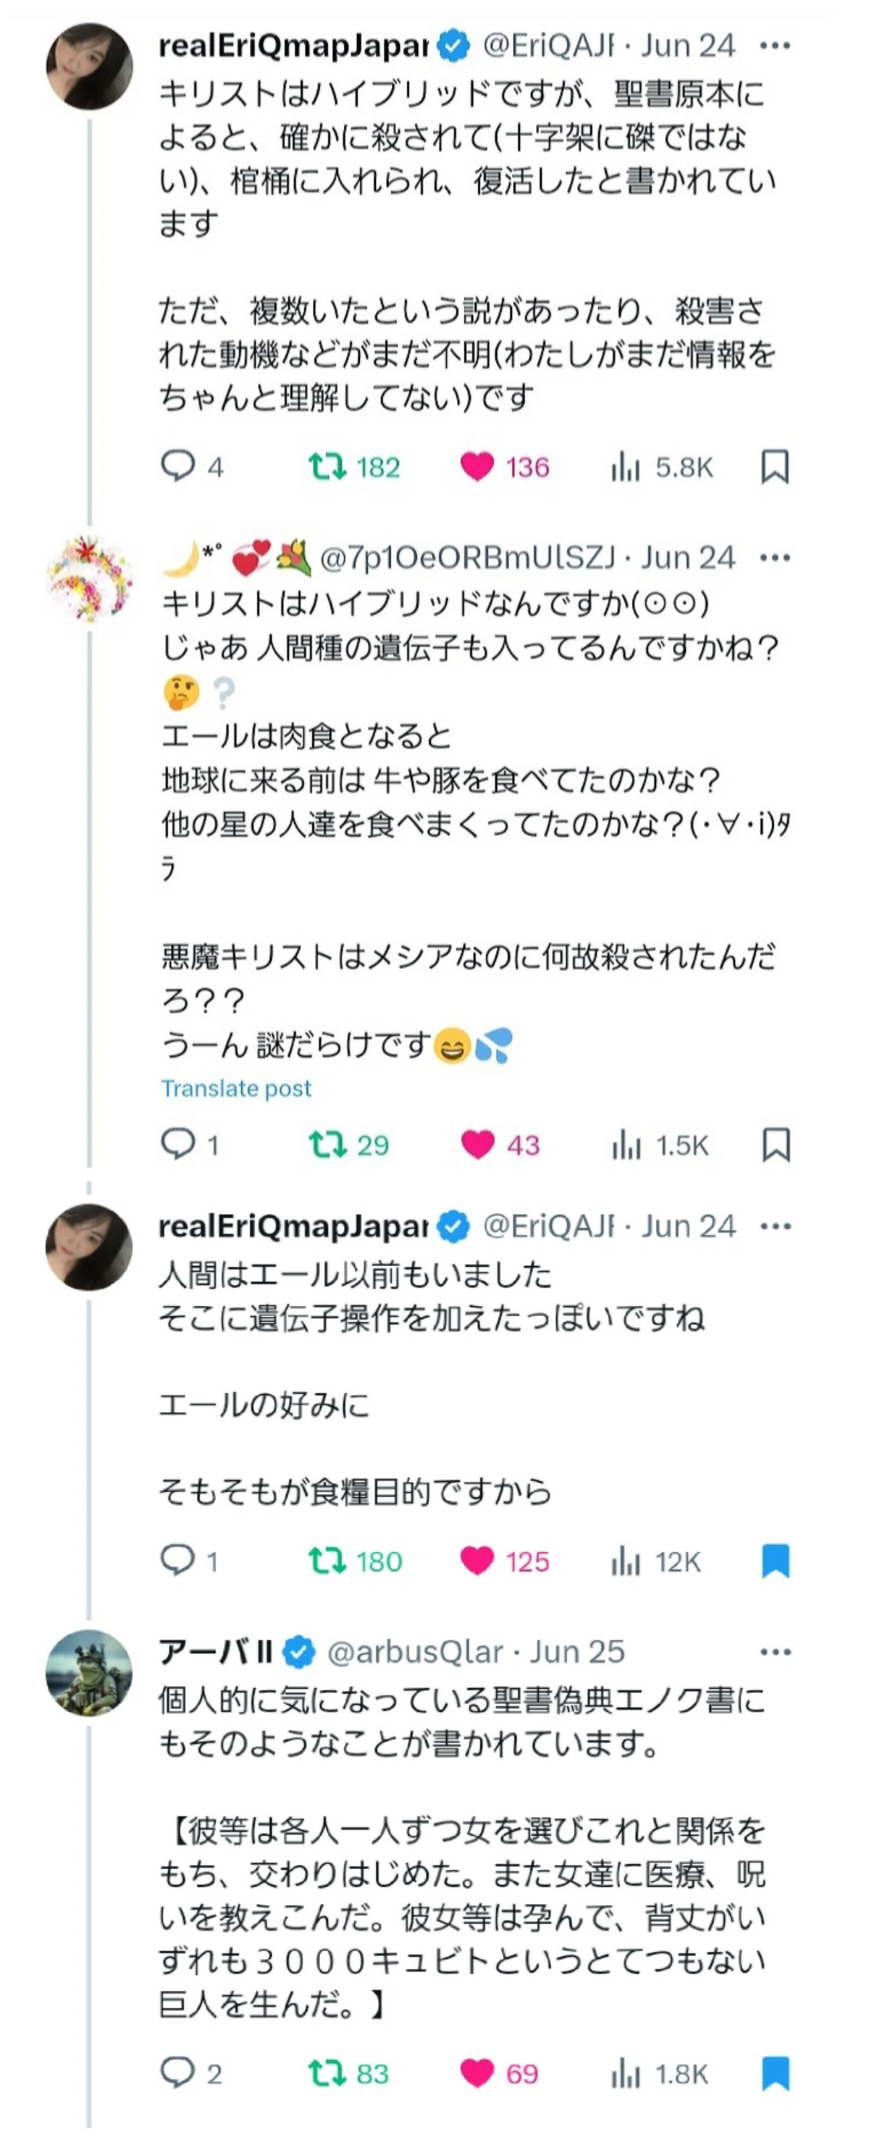Like the post with 136 likes
The width and height of the screenshot is (869, 2137).
pyautogui.click(x=477, y=467)
